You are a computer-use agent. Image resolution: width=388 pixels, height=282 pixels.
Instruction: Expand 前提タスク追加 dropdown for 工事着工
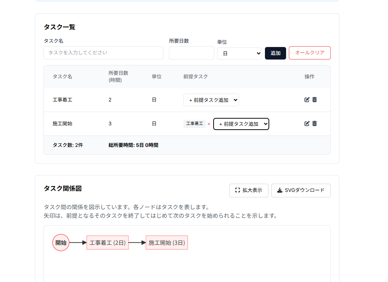pos(211,100)
